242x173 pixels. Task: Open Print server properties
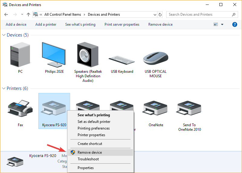point(122,24)
